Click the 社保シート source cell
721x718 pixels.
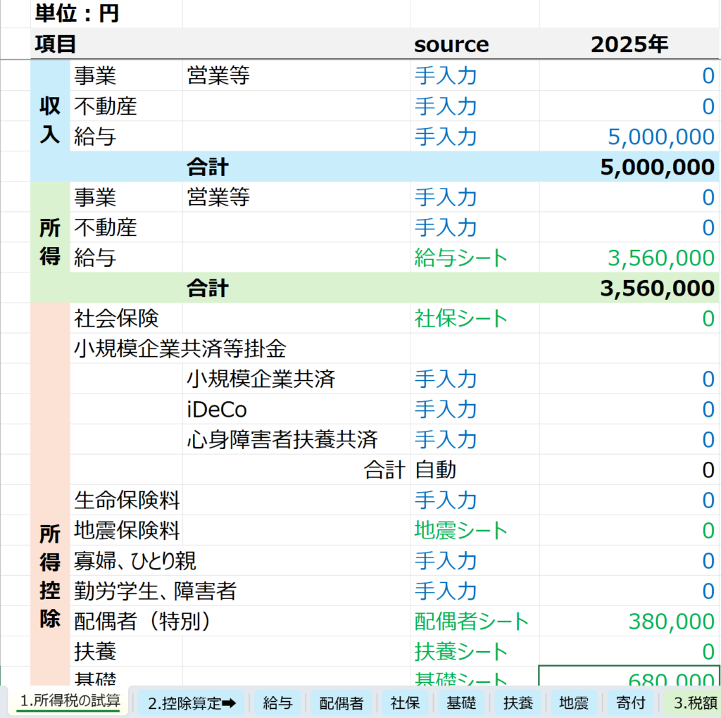[x=473, y=318]
